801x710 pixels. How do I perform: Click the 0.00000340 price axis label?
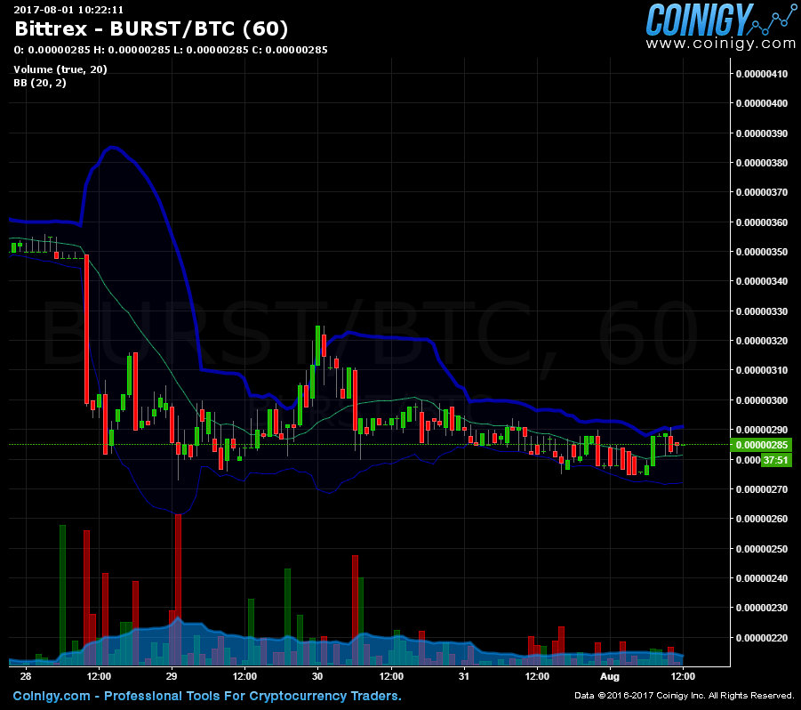tap(762, 281)
